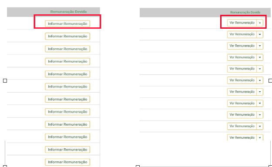This screenshot has width=272, height=167.
Task: Open the third Ver Remuneração button from top
Action: tap(242, 46)
